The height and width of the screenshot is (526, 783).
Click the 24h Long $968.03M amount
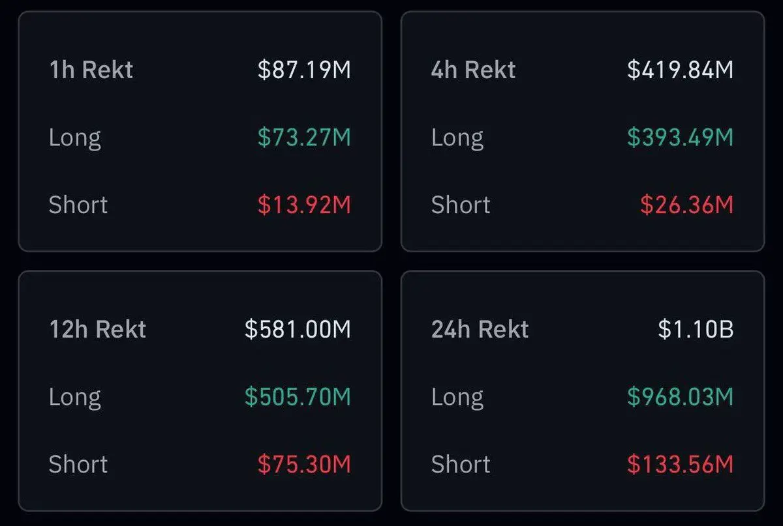click(x=681, y=396)
